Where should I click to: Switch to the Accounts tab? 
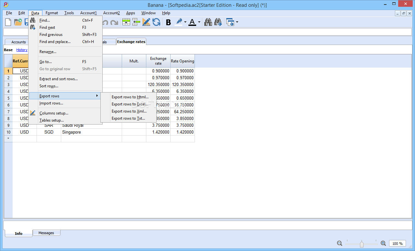point(17,42)
